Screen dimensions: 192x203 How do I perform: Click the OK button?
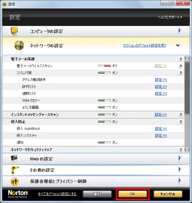(133, 194)
